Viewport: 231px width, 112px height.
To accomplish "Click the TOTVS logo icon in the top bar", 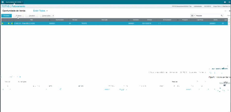I will pos(3,2).
